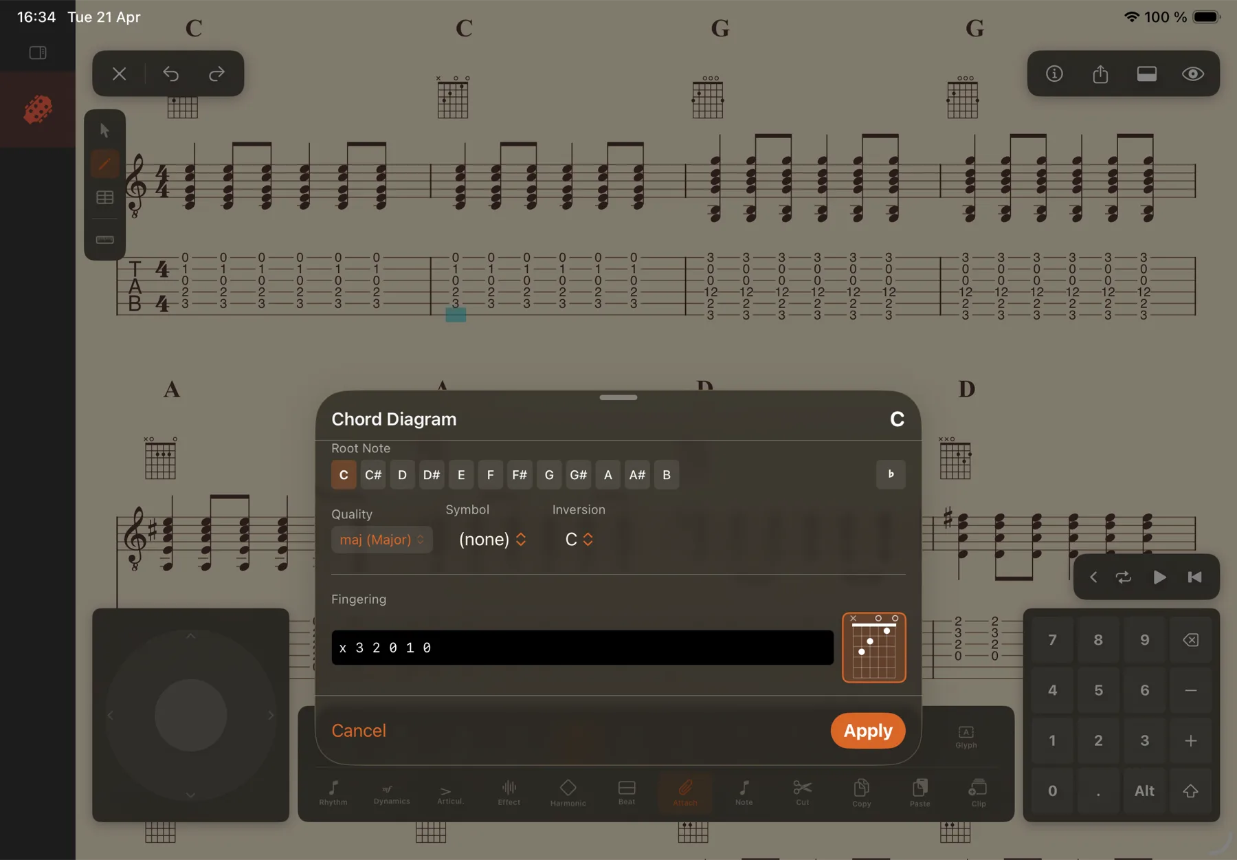The height and width of the screenshot is (860, 1237).
Task: Select root note D
Action: coord(403,475)
